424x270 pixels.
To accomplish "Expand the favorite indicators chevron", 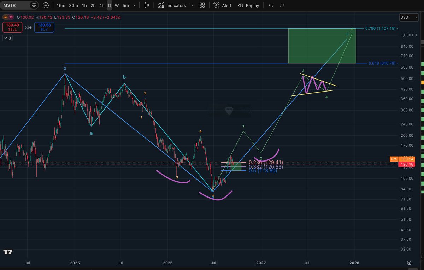I will coord(192,6).
